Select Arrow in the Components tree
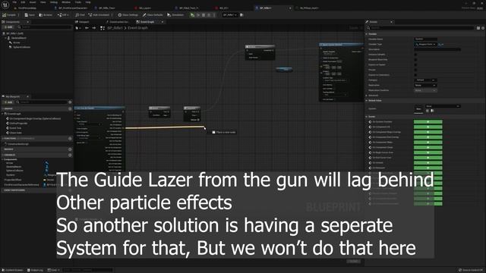Image resolution: width=486 pixels, height=273 pixels. pos(16,42)
